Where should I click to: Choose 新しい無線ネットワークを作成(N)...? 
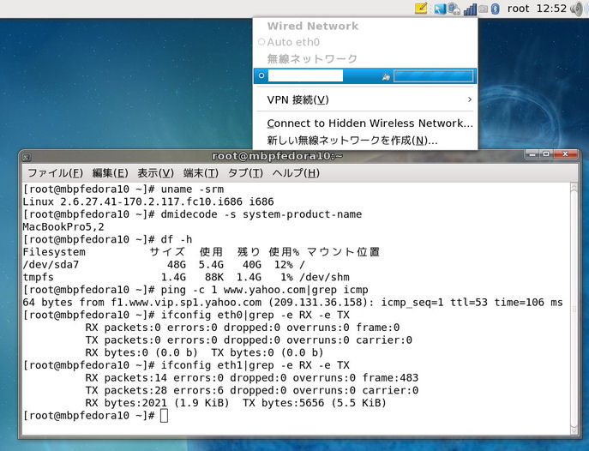click(x=364, y=141)
